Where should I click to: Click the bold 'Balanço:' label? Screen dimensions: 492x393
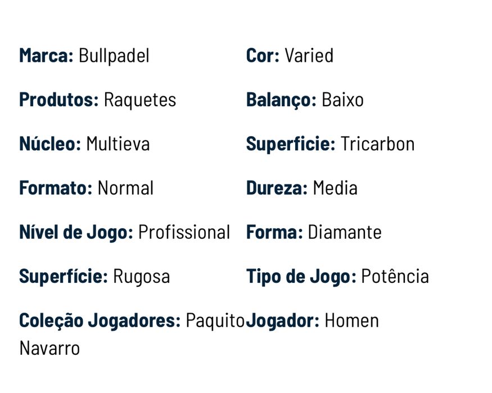(281, 100)
